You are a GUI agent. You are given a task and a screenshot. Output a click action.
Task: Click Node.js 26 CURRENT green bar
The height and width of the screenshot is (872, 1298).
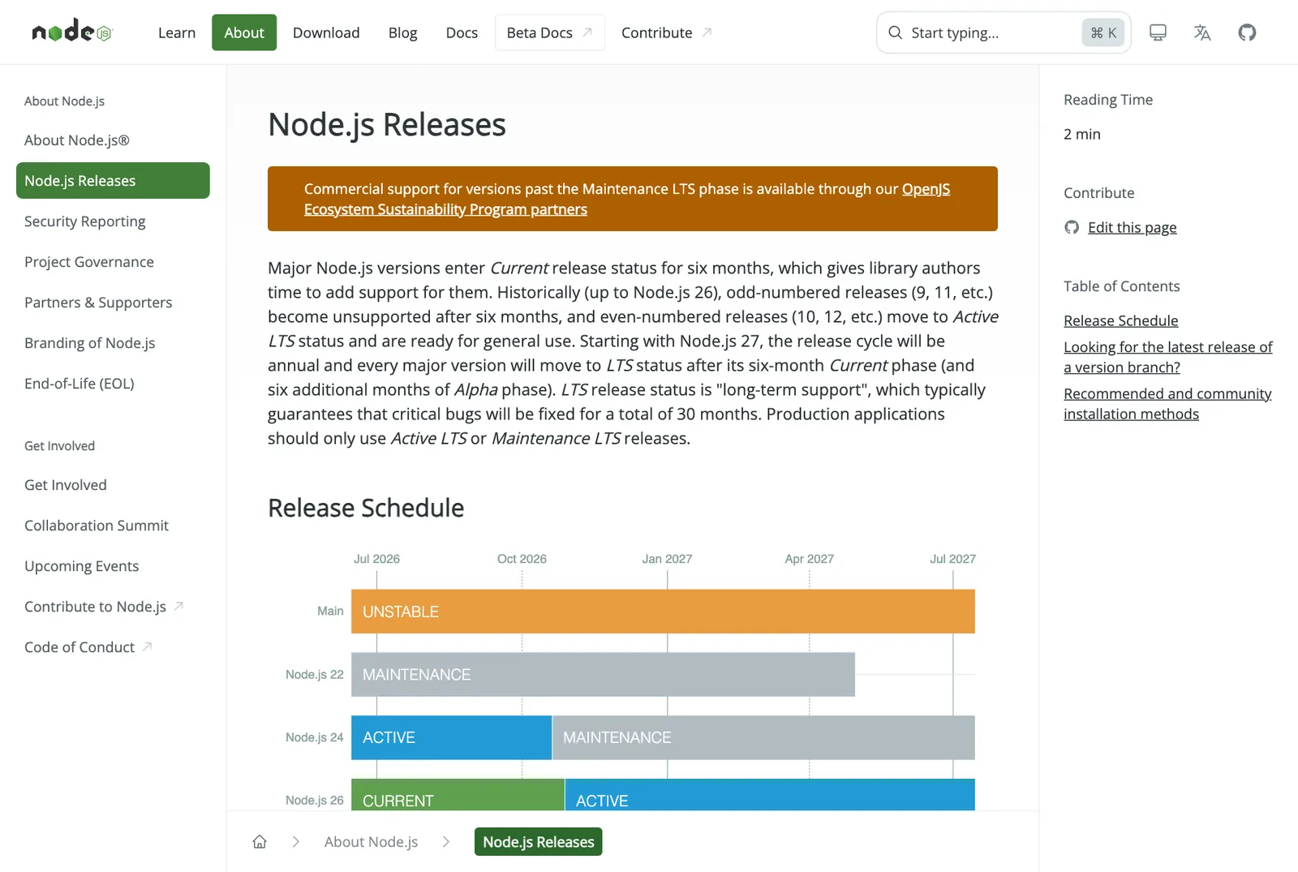(458, 795)
